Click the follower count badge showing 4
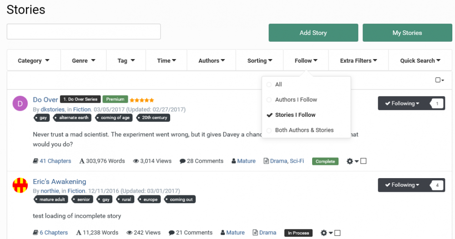The image size is (455, 239). click(x=437, y=185)
